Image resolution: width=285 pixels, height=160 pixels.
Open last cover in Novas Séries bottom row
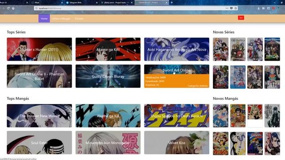click(272, 77)
